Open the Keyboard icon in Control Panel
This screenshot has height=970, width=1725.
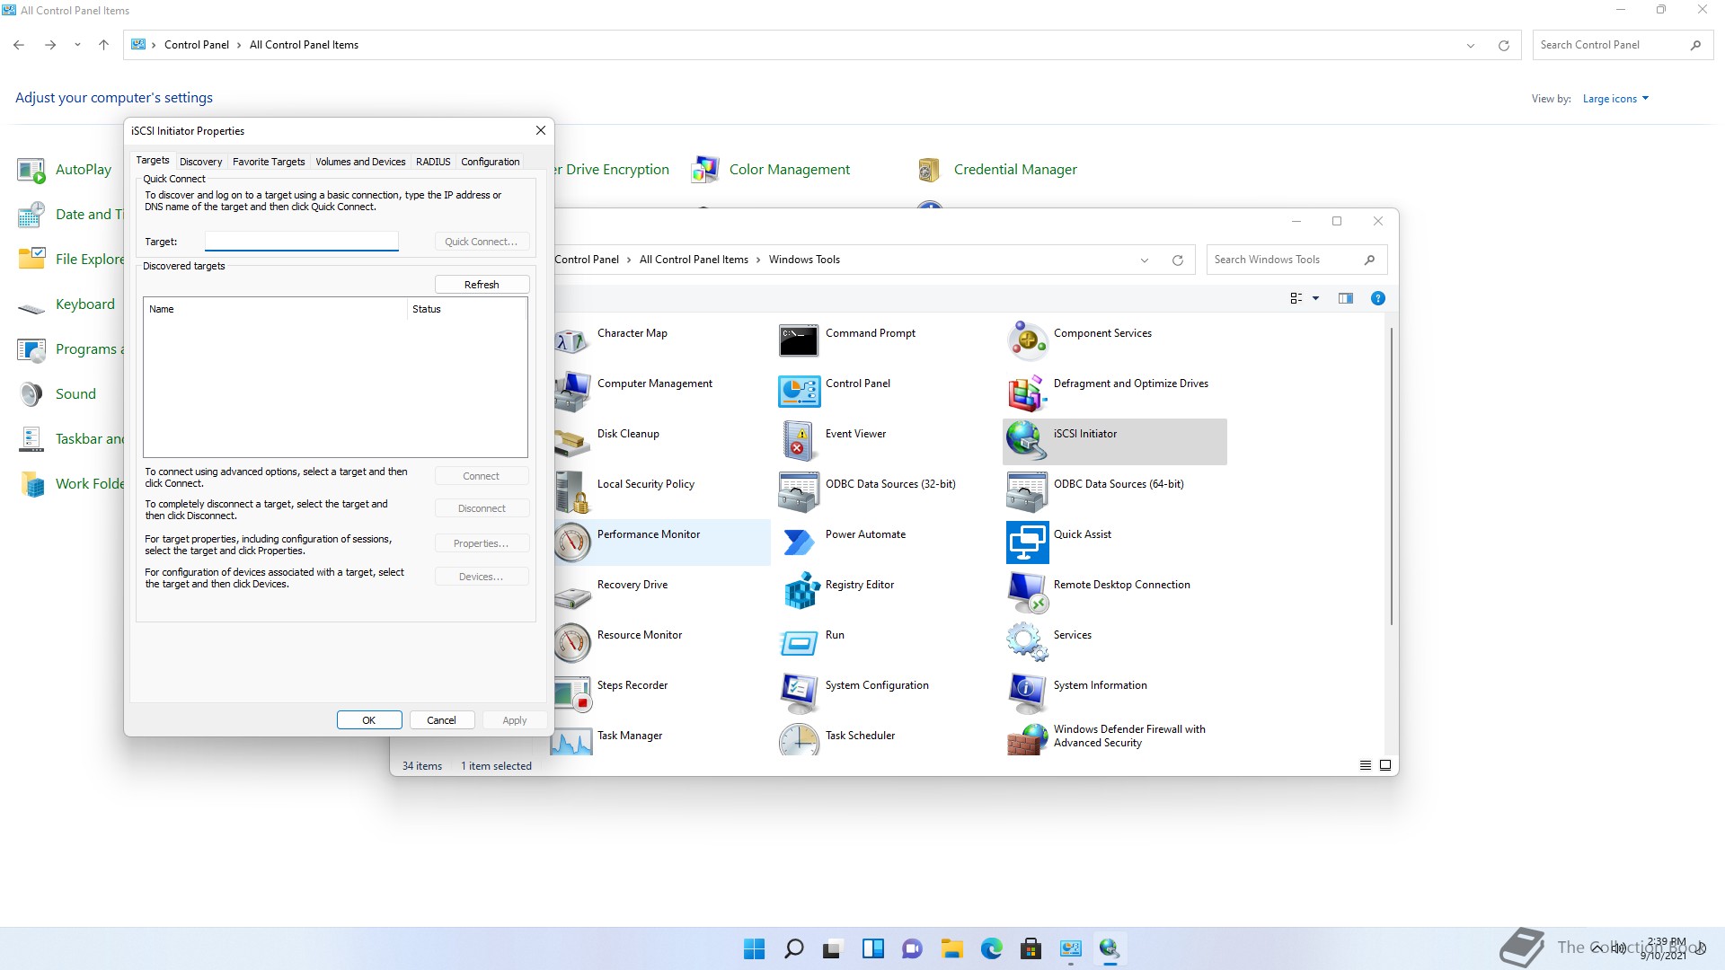coord(31,307)
